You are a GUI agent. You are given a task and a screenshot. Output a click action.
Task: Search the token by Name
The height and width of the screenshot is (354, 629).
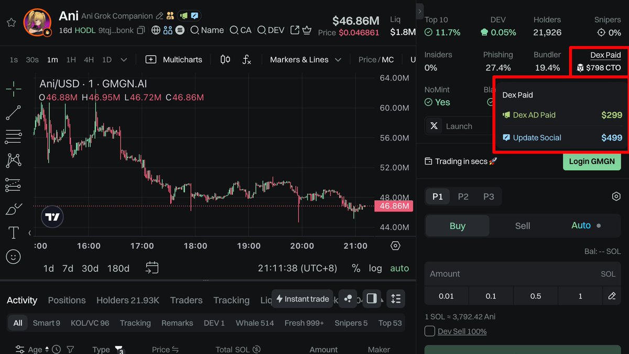coord(207,30)
